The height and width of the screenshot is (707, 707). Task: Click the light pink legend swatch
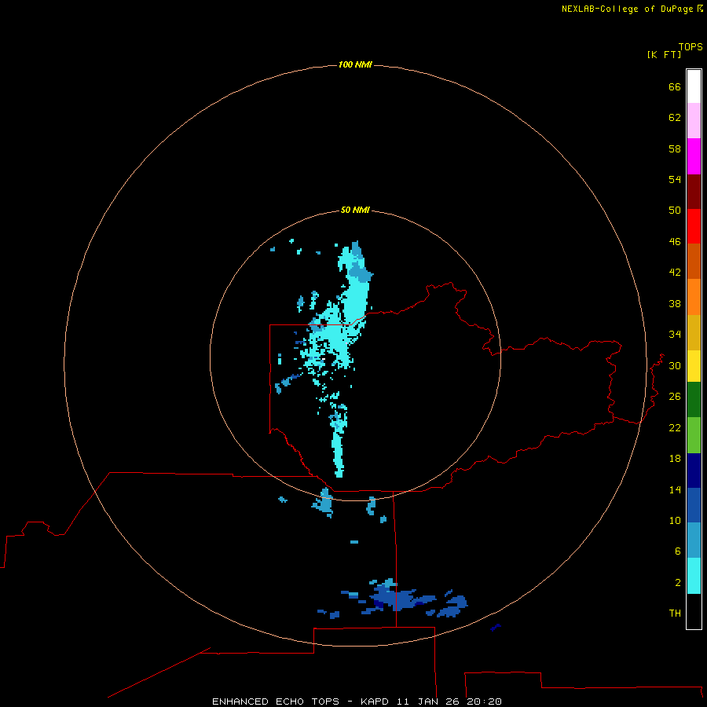click(x=694, y=121)
